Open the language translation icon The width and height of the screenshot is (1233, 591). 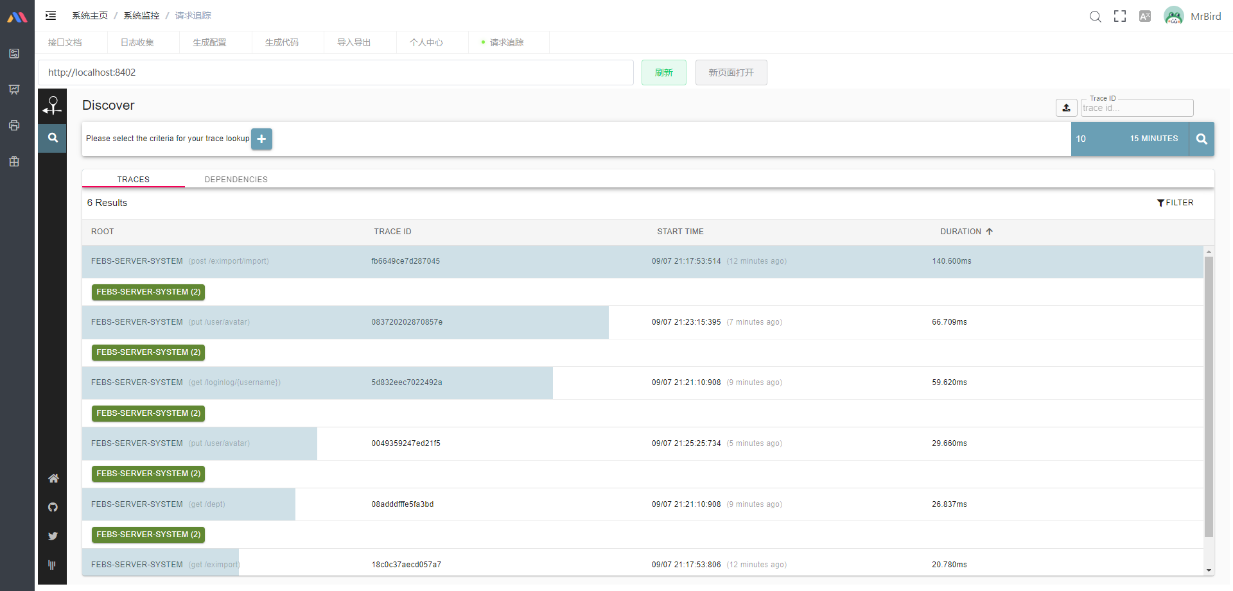pos(1145,16)
